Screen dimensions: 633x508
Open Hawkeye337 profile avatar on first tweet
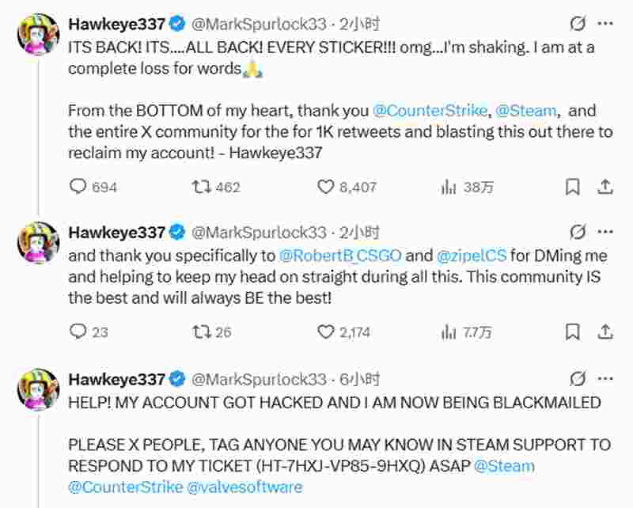coord(38,35)
